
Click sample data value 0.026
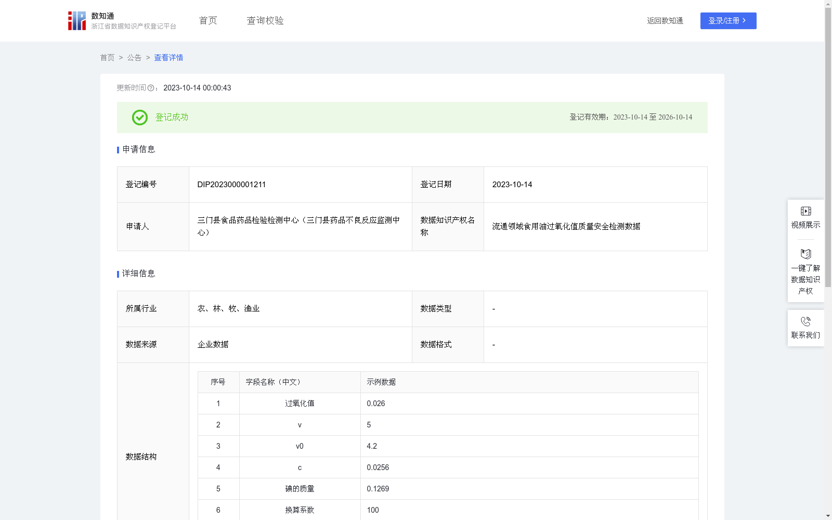pyautogui.click(x=376, y=404)
